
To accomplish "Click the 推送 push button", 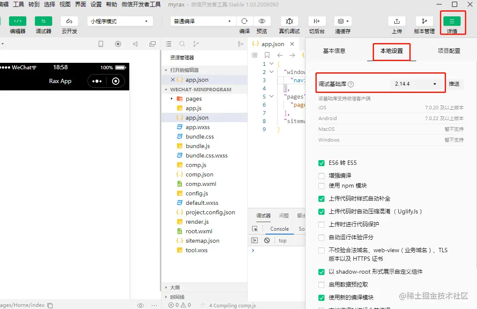I will [454, 84].
